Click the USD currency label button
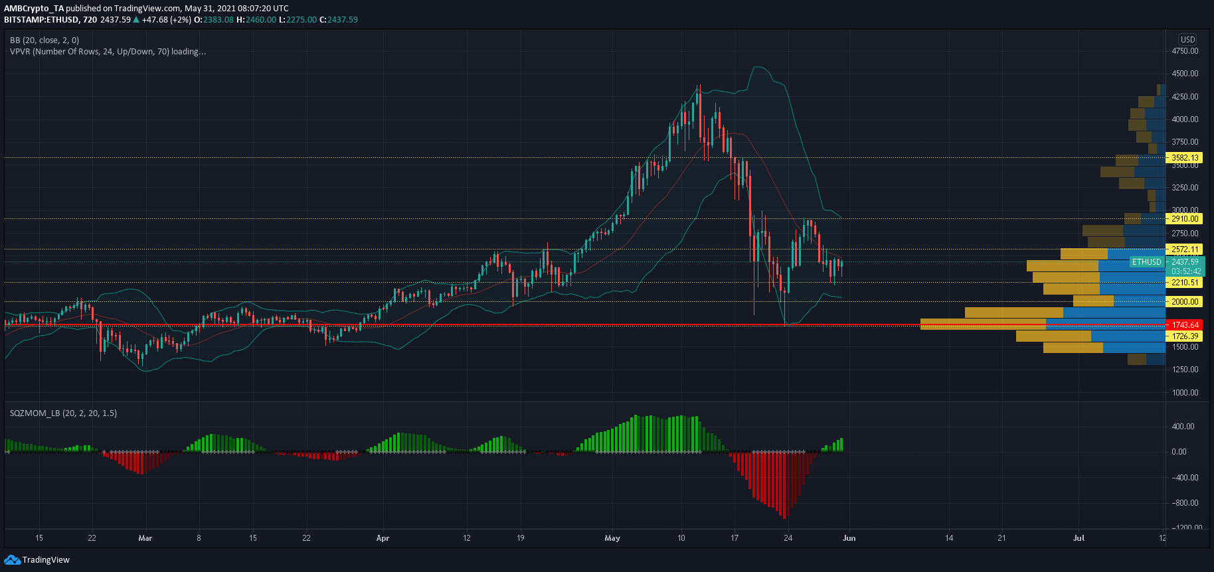Image resolution: width=1214 pixels, height=572 pixels. point(1187,39)
